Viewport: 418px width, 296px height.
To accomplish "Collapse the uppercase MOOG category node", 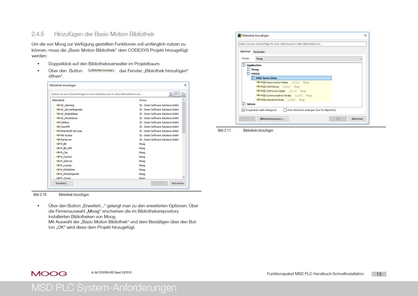I will pyautogui.click(x=249, y=74).
